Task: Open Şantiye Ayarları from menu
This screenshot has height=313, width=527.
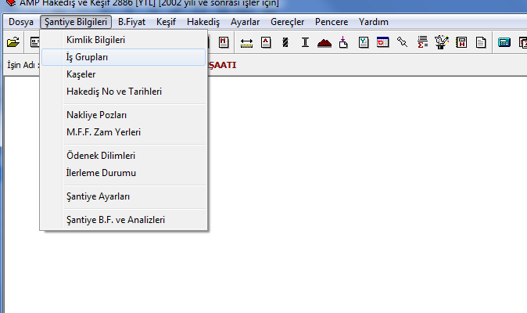Action: [x=99, y=196]
